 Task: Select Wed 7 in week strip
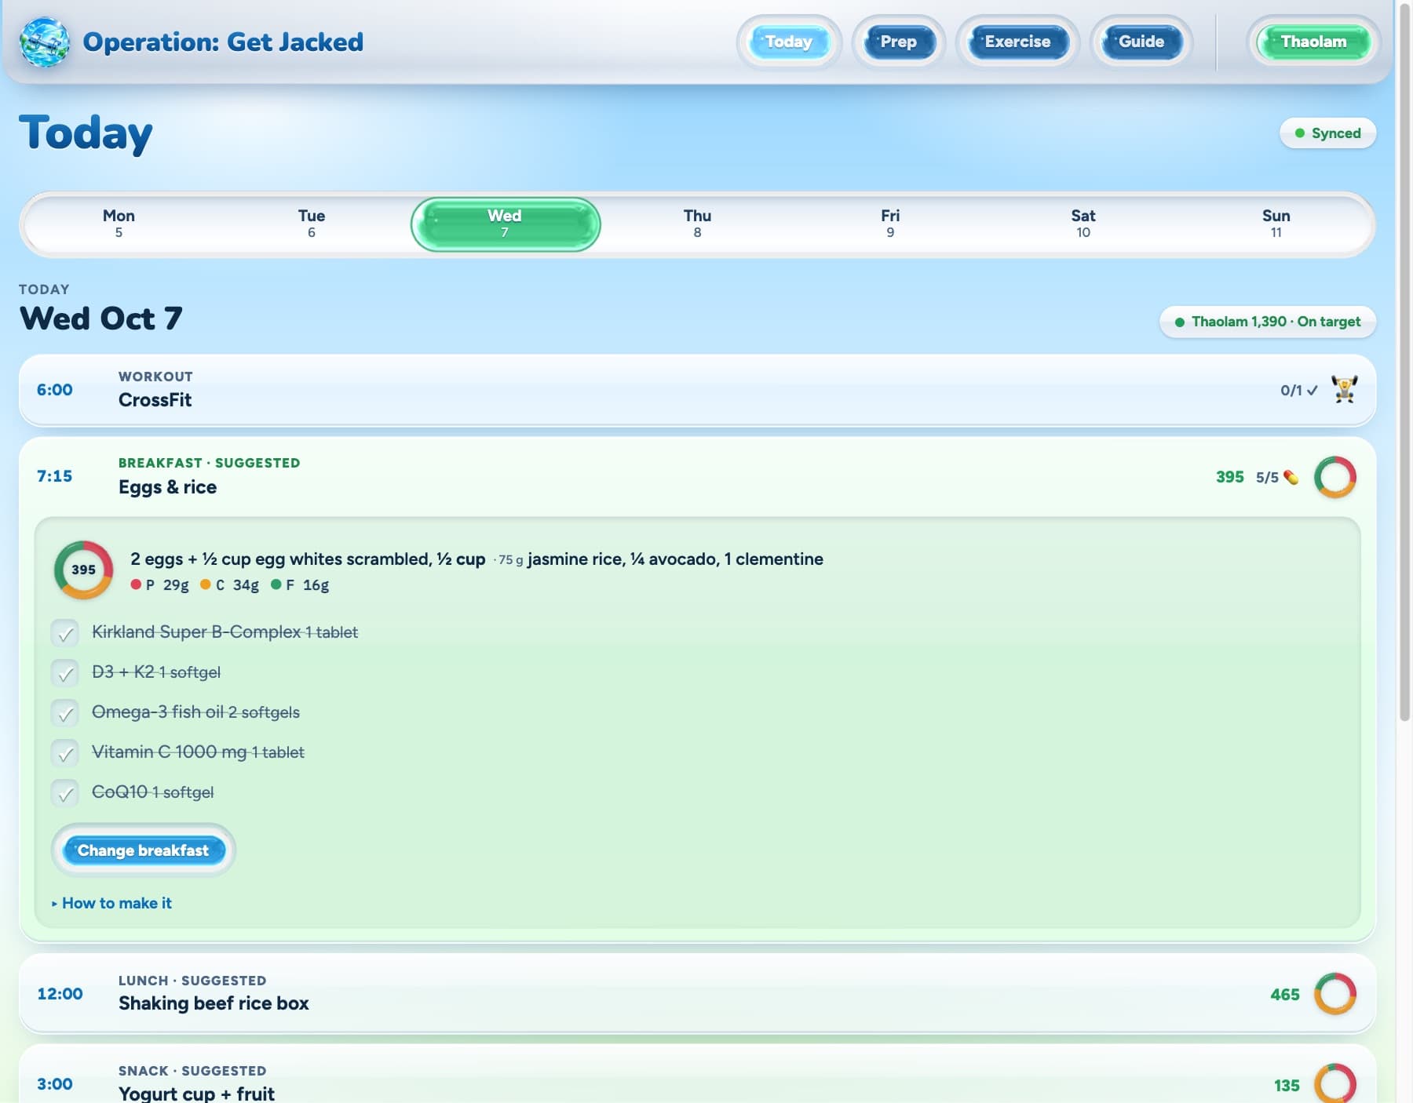tap(505, 224)
